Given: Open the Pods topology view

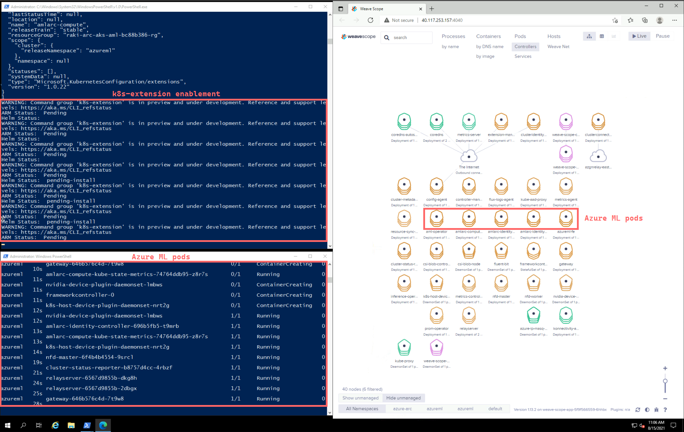Looking at the screenshot, I should pyautogui.click(x=520, y=36).
